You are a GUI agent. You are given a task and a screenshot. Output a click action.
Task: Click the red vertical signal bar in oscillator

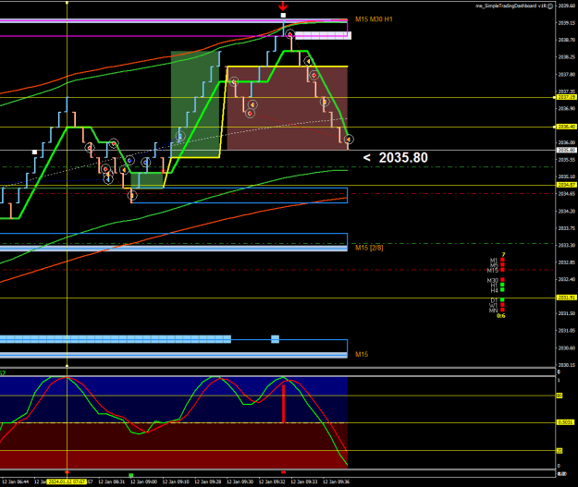coord(283,404)
